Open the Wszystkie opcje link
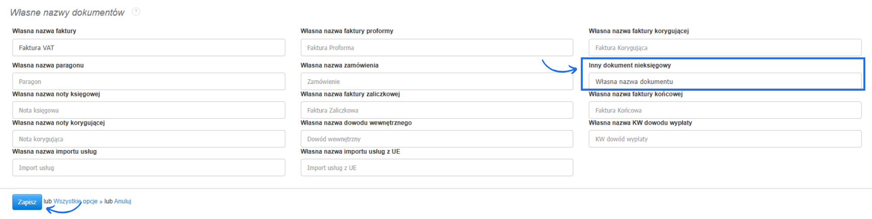This screenshot has width=872, height=219. pyautogui.click(x=75, y=201)
